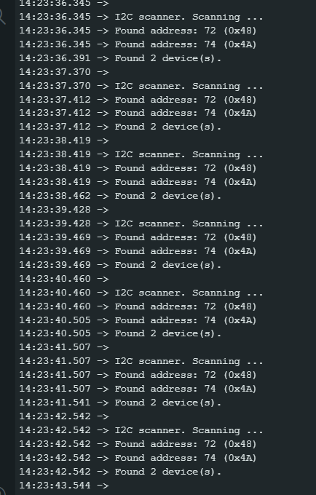This screenshot has width=316, height=495.
Task: Click the 14:23:42.542 I2C scanner Scanning line
Action: pyautogui.click(x=141, y=431)
